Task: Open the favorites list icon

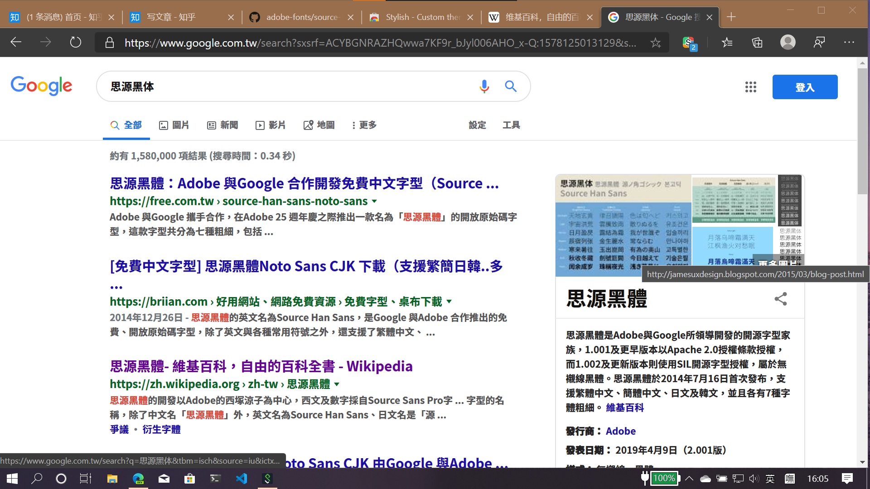Action: click(727, 43)
